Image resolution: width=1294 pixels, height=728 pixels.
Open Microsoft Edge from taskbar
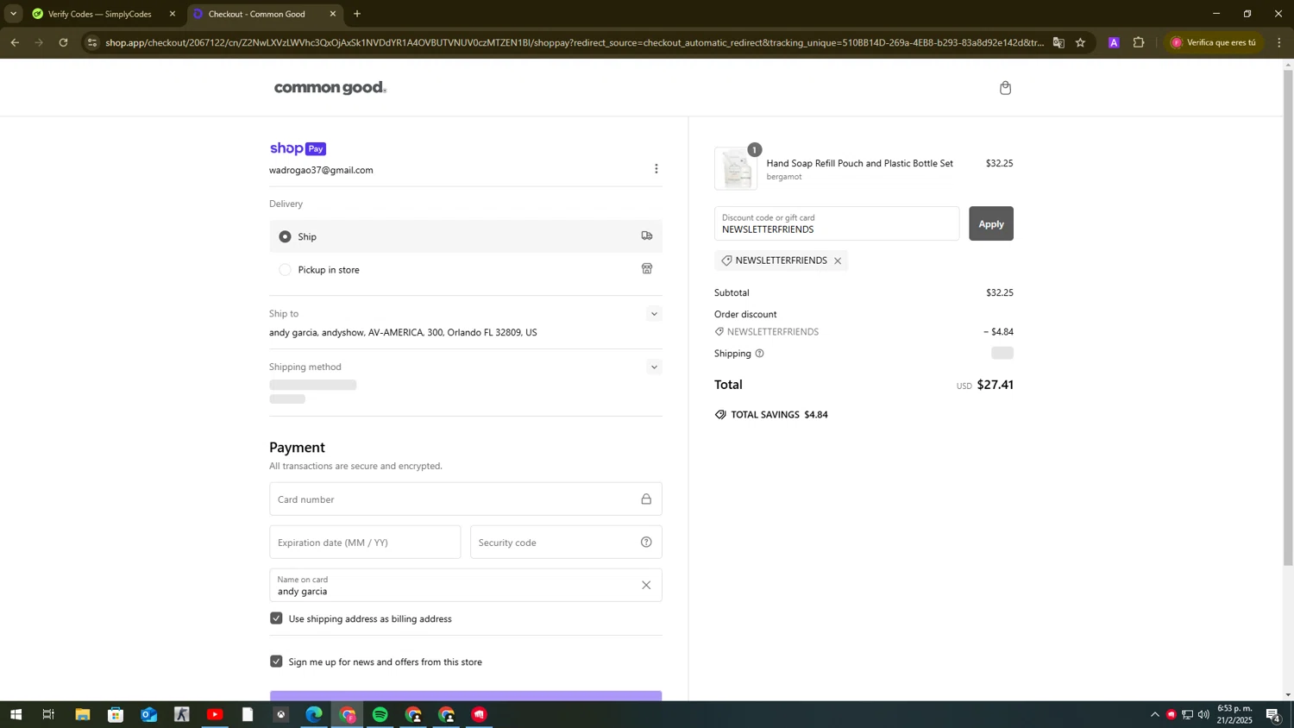coord(314,714)
